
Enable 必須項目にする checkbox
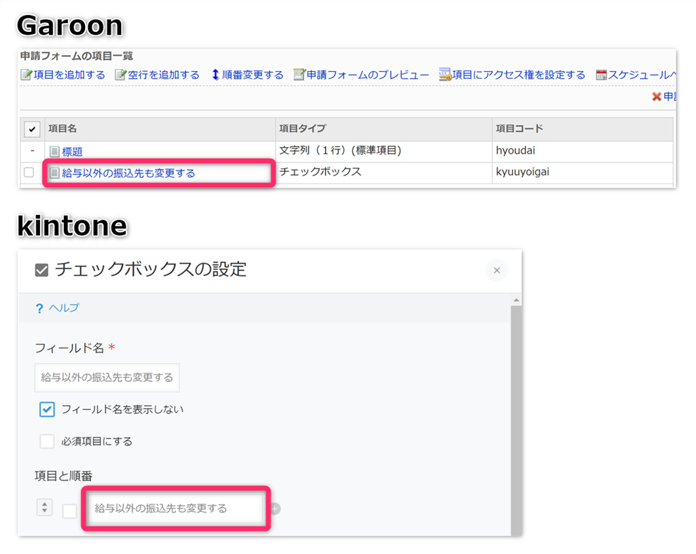coord(47,441)
